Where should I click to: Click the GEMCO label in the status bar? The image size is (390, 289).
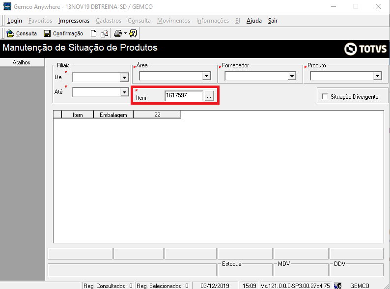[x=360, y=286]
